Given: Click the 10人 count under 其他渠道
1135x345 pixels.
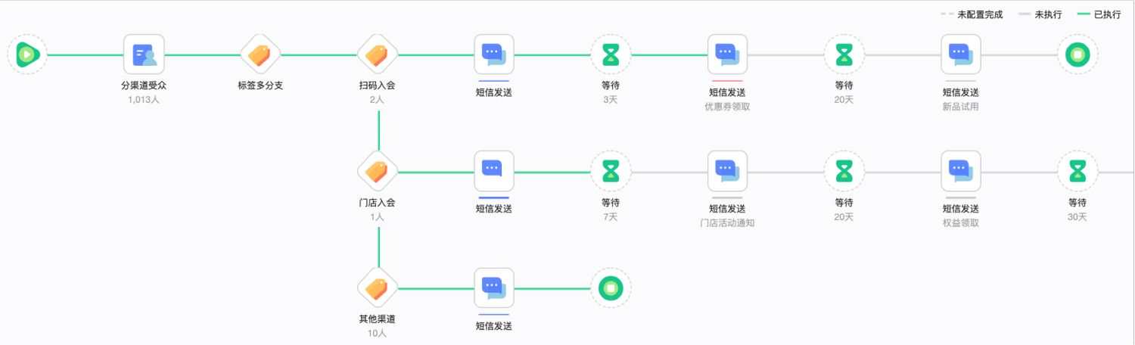Looking at the screenshot, I should coord(377,334).
